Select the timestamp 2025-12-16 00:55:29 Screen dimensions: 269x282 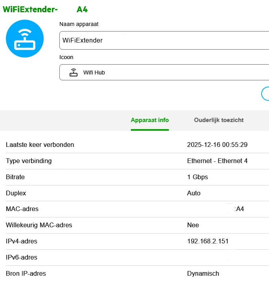pos(217,145)
